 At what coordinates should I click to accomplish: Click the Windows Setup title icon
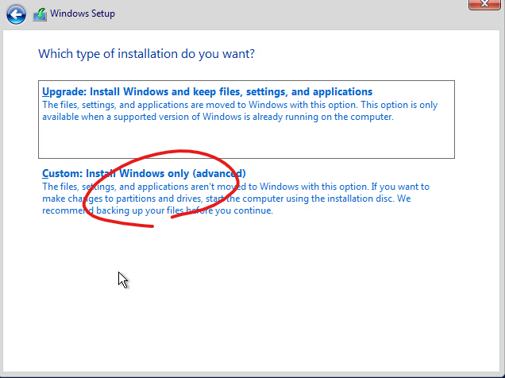pyautogui.click(x=40, y=14)
